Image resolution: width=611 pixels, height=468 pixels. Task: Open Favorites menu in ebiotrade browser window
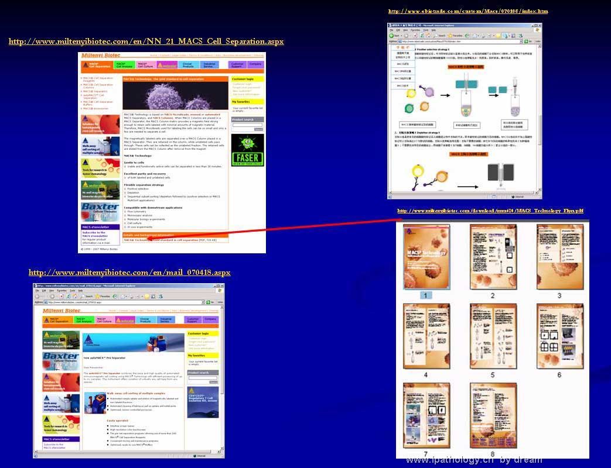click(x=415, y=30)
